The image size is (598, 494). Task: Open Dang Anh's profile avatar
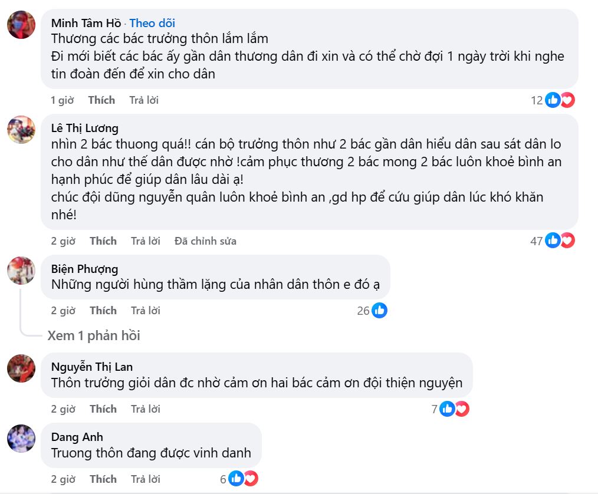pos(21,439)
